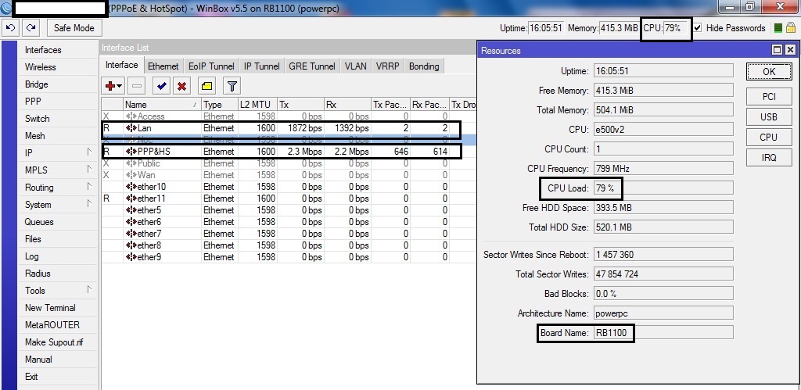Click the CPU button in Resources
Image resolution: width=801 pixels, height=390 pixels.
click(769, 138)
